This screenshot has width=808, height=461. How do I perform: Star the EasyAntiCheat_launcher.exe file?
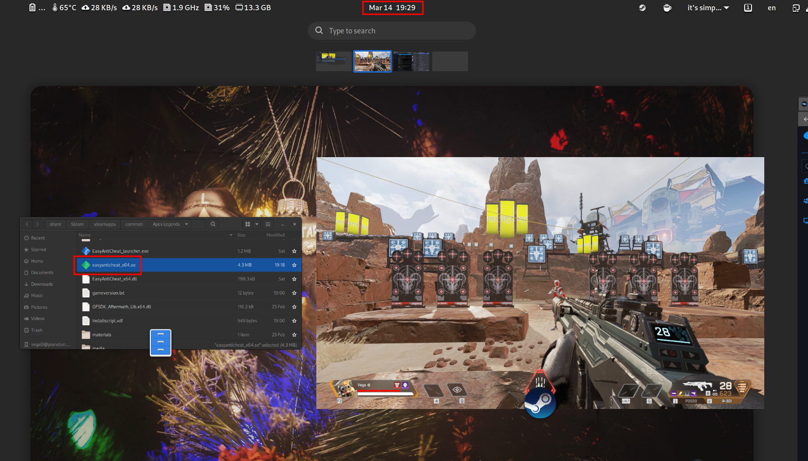tap(294, 251)
